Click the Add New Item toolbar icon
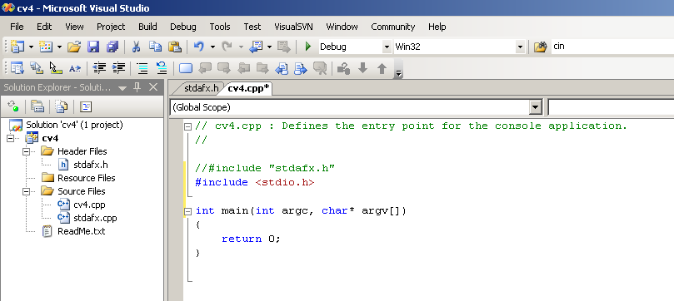The image size is (674, 301). click(x=46, y=47)
